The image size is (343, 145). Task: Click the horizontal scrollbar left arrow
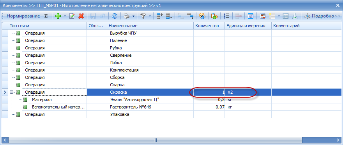pyautogui.click(x=5, y=140)
